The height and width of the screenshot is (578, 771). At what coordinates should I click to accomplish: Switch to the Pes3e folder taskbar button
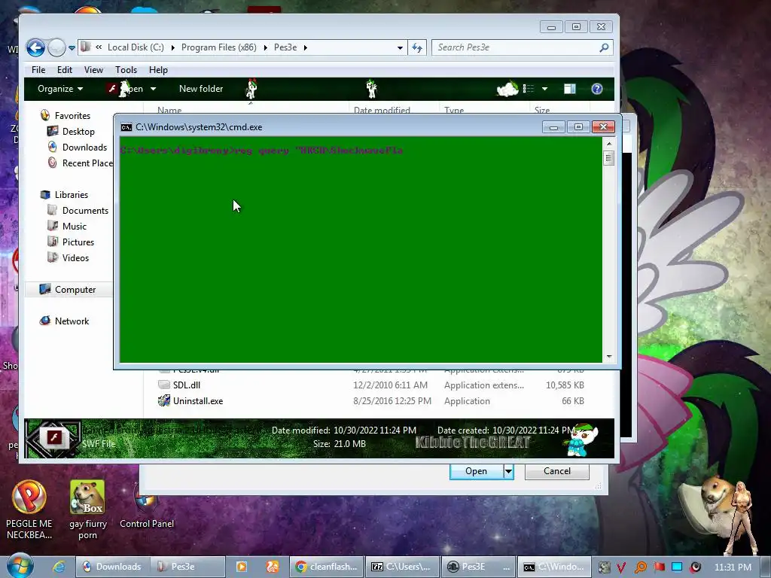[x=187, y=567]
